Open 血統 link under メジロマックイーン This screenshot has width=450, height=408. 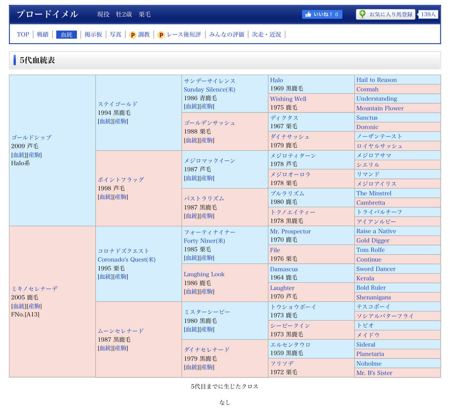[192, 178]
